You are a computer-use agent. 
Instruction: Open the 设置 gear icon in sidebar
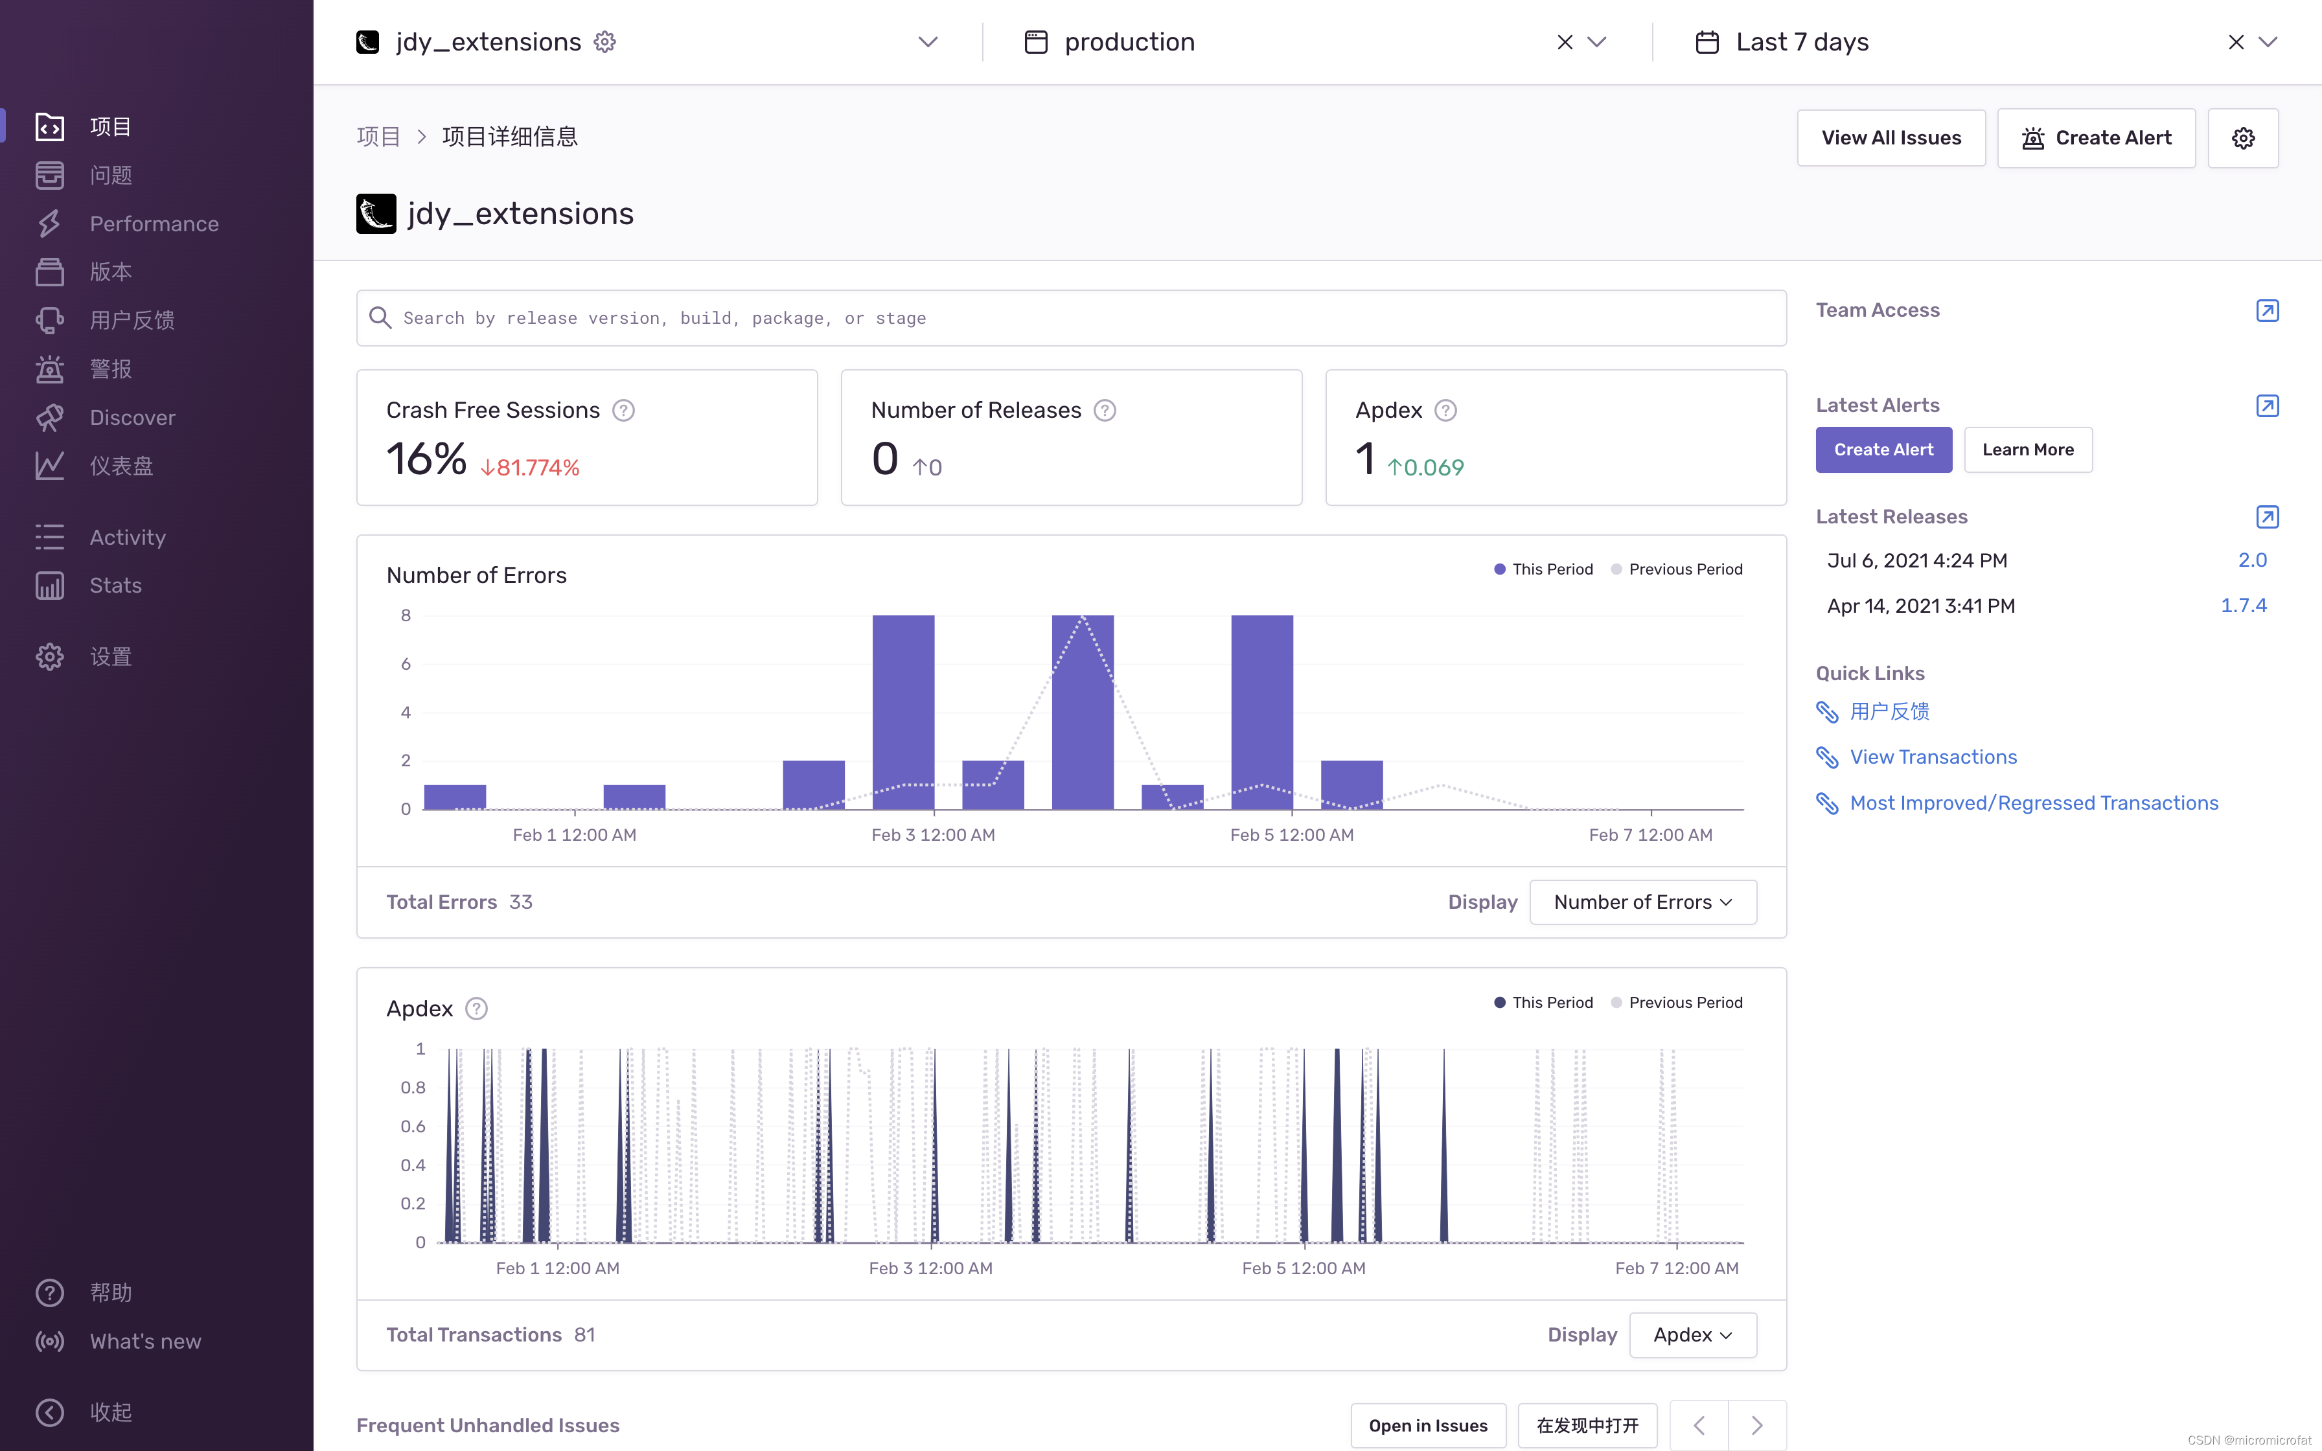click(50, 656)
